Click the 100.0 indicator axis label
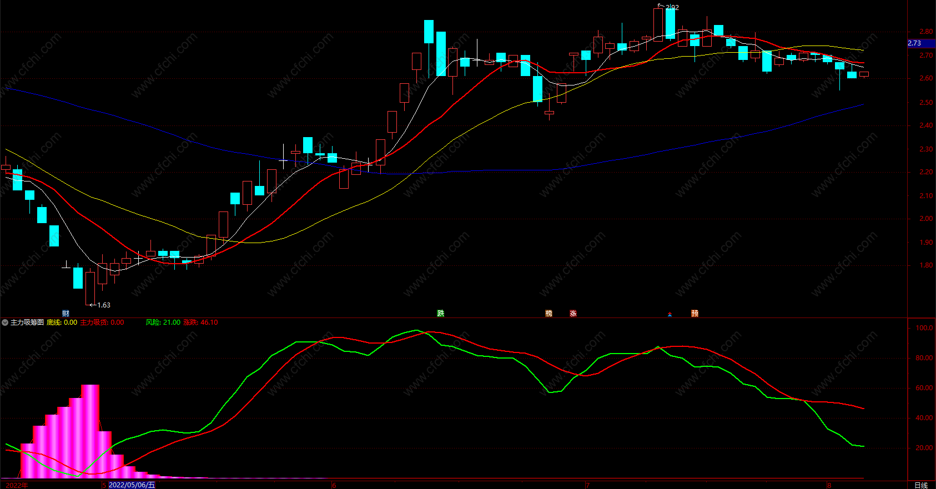The image size is (936, 489). 924,328
